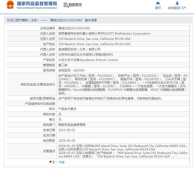
Task: Click the 生效日期 row label
Action: click(49, 135)
